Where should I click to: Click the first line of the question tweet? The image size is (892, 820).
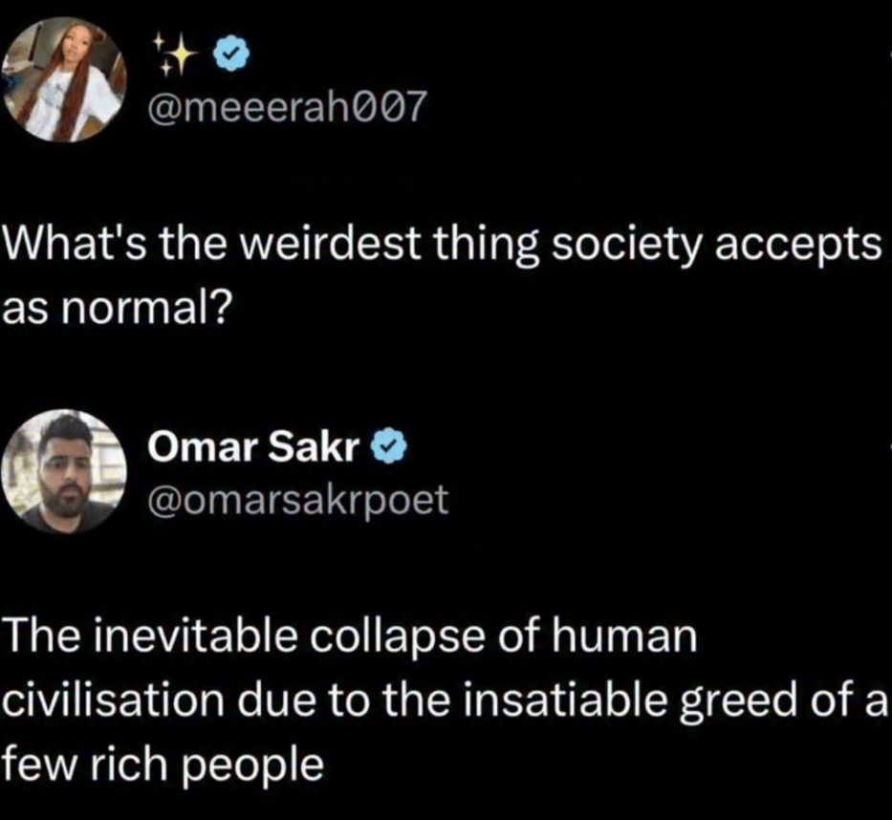point(441,246)
